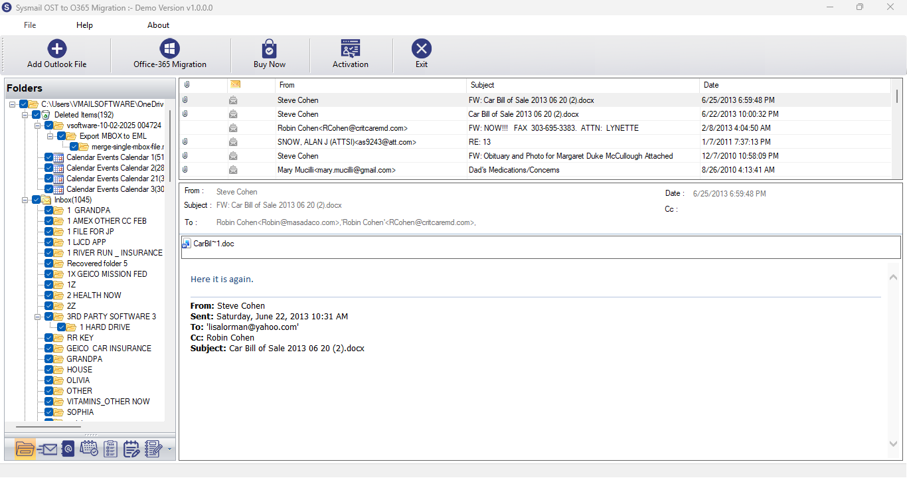
Task: Click the attachment paperclip column header
Action: point(186,85)
